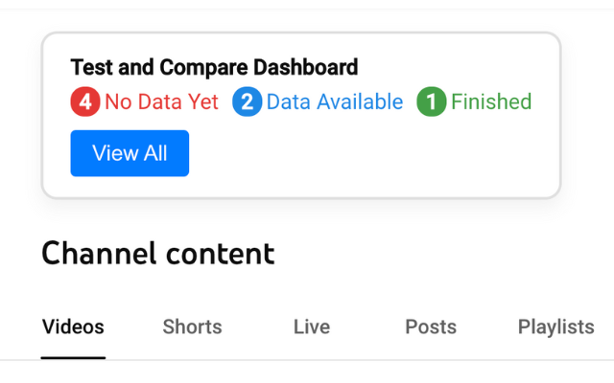Open the No Data Yet tests
Screen dimensions: 614x383
[x=161, y=101]
